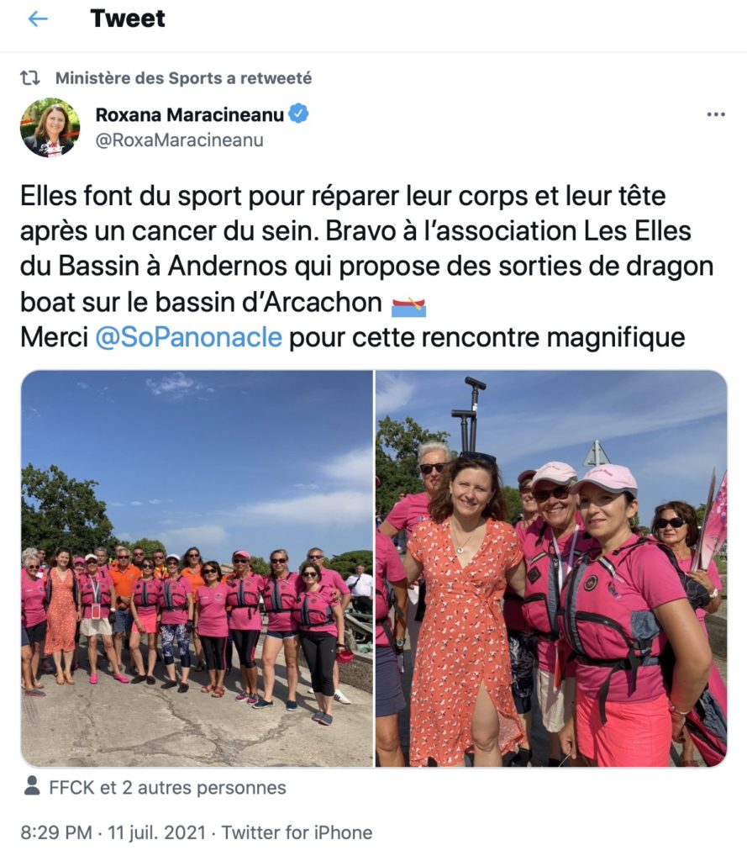Follow the @SoPanonacle mention link
The width and height of the screenshot is (747, 861).
coord(189,336)
